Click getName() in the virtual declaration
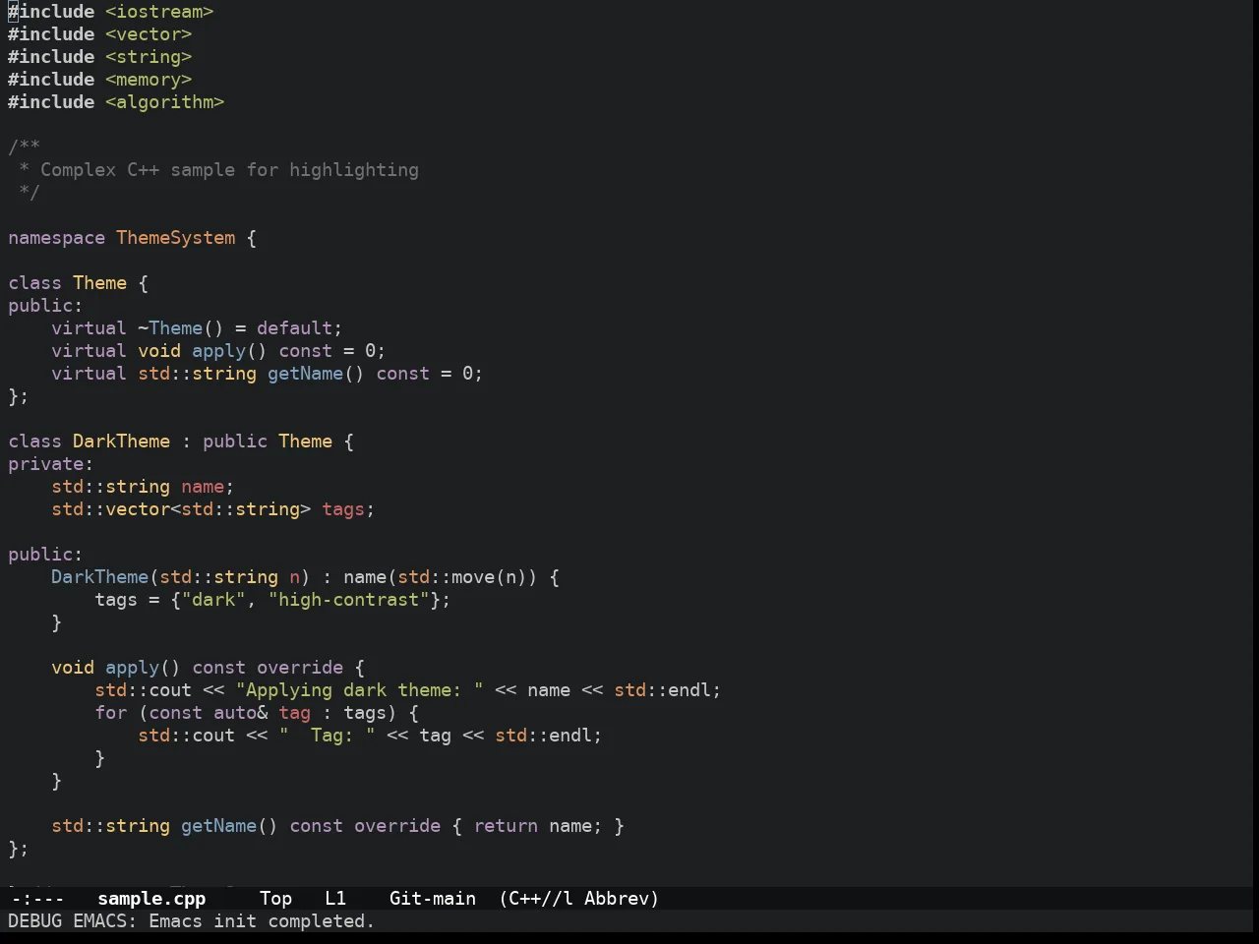Image resolution: width=1259 pixels, height=944 pixels. (x=316, y=374)
